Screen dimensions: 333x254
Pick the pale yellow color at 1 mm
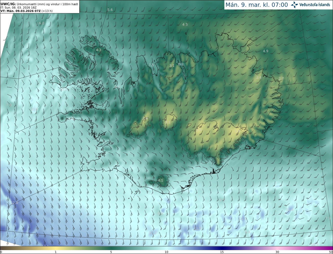tap(55, 248)
